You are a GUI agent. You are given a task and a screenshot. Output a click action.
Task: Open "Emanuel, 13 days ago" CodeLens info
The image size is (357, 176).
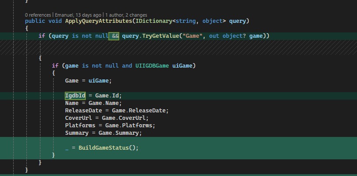coord(78,15)
